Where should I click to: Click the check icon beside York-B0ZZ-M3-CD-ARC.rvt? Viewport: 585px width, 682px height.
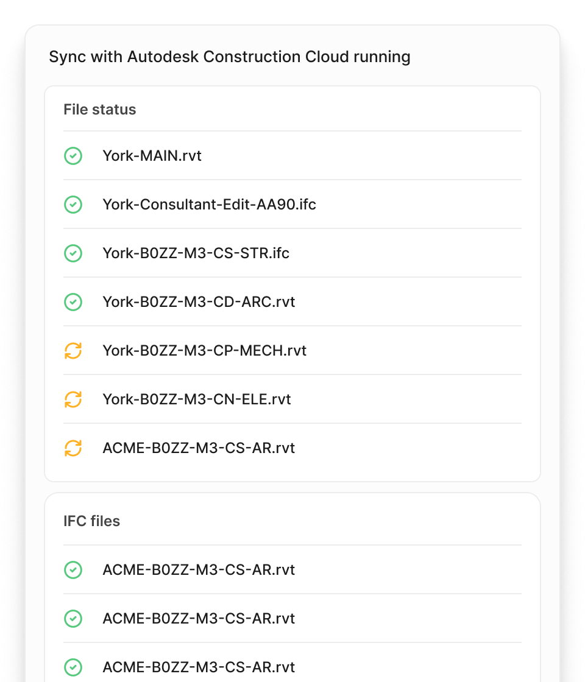click(73, 302)
